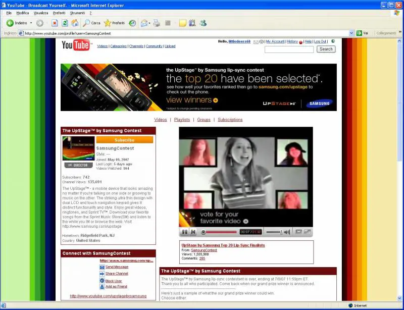Image resolution: width=404 pixels, height=310 pixels.
Task: Refresh the page with the toolbar icon
Action: (65, 23)
